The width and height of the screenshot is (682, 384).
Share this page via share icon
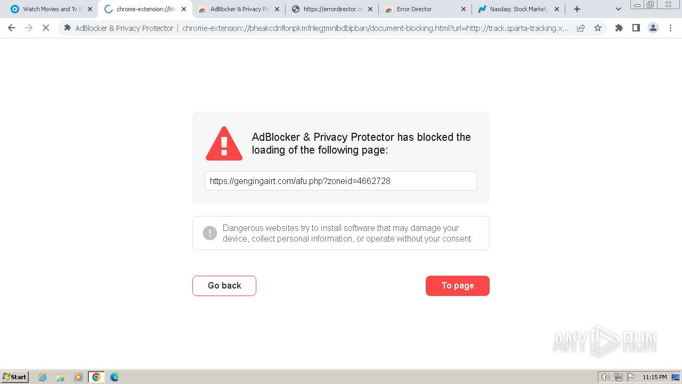[x=581, y=28]
